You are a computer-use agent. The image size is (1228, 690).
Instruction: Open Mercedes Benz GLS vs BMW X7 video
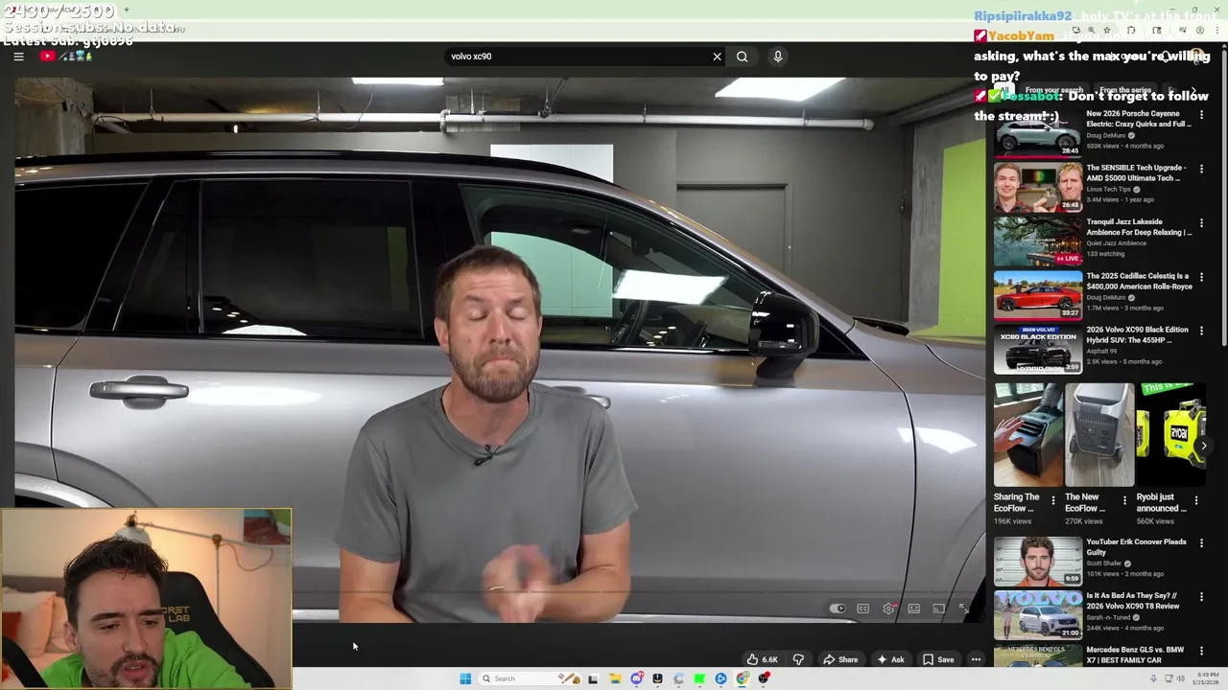pos(1135,655)
